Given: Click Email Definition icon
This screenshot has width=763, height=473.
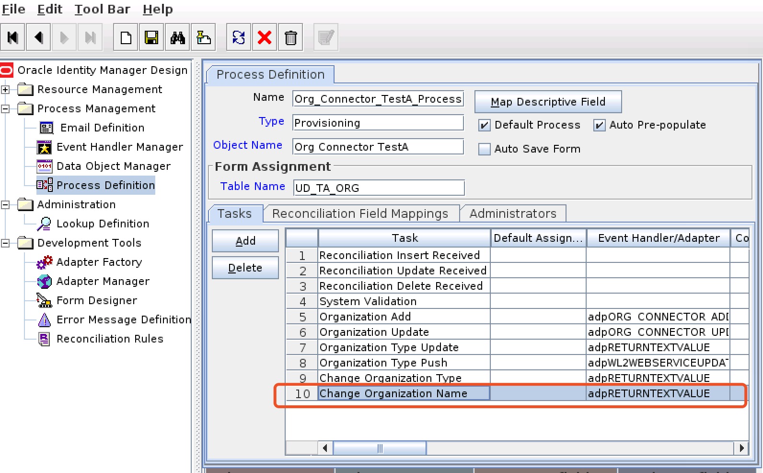Looking at the screenshot, I should 46,128.
